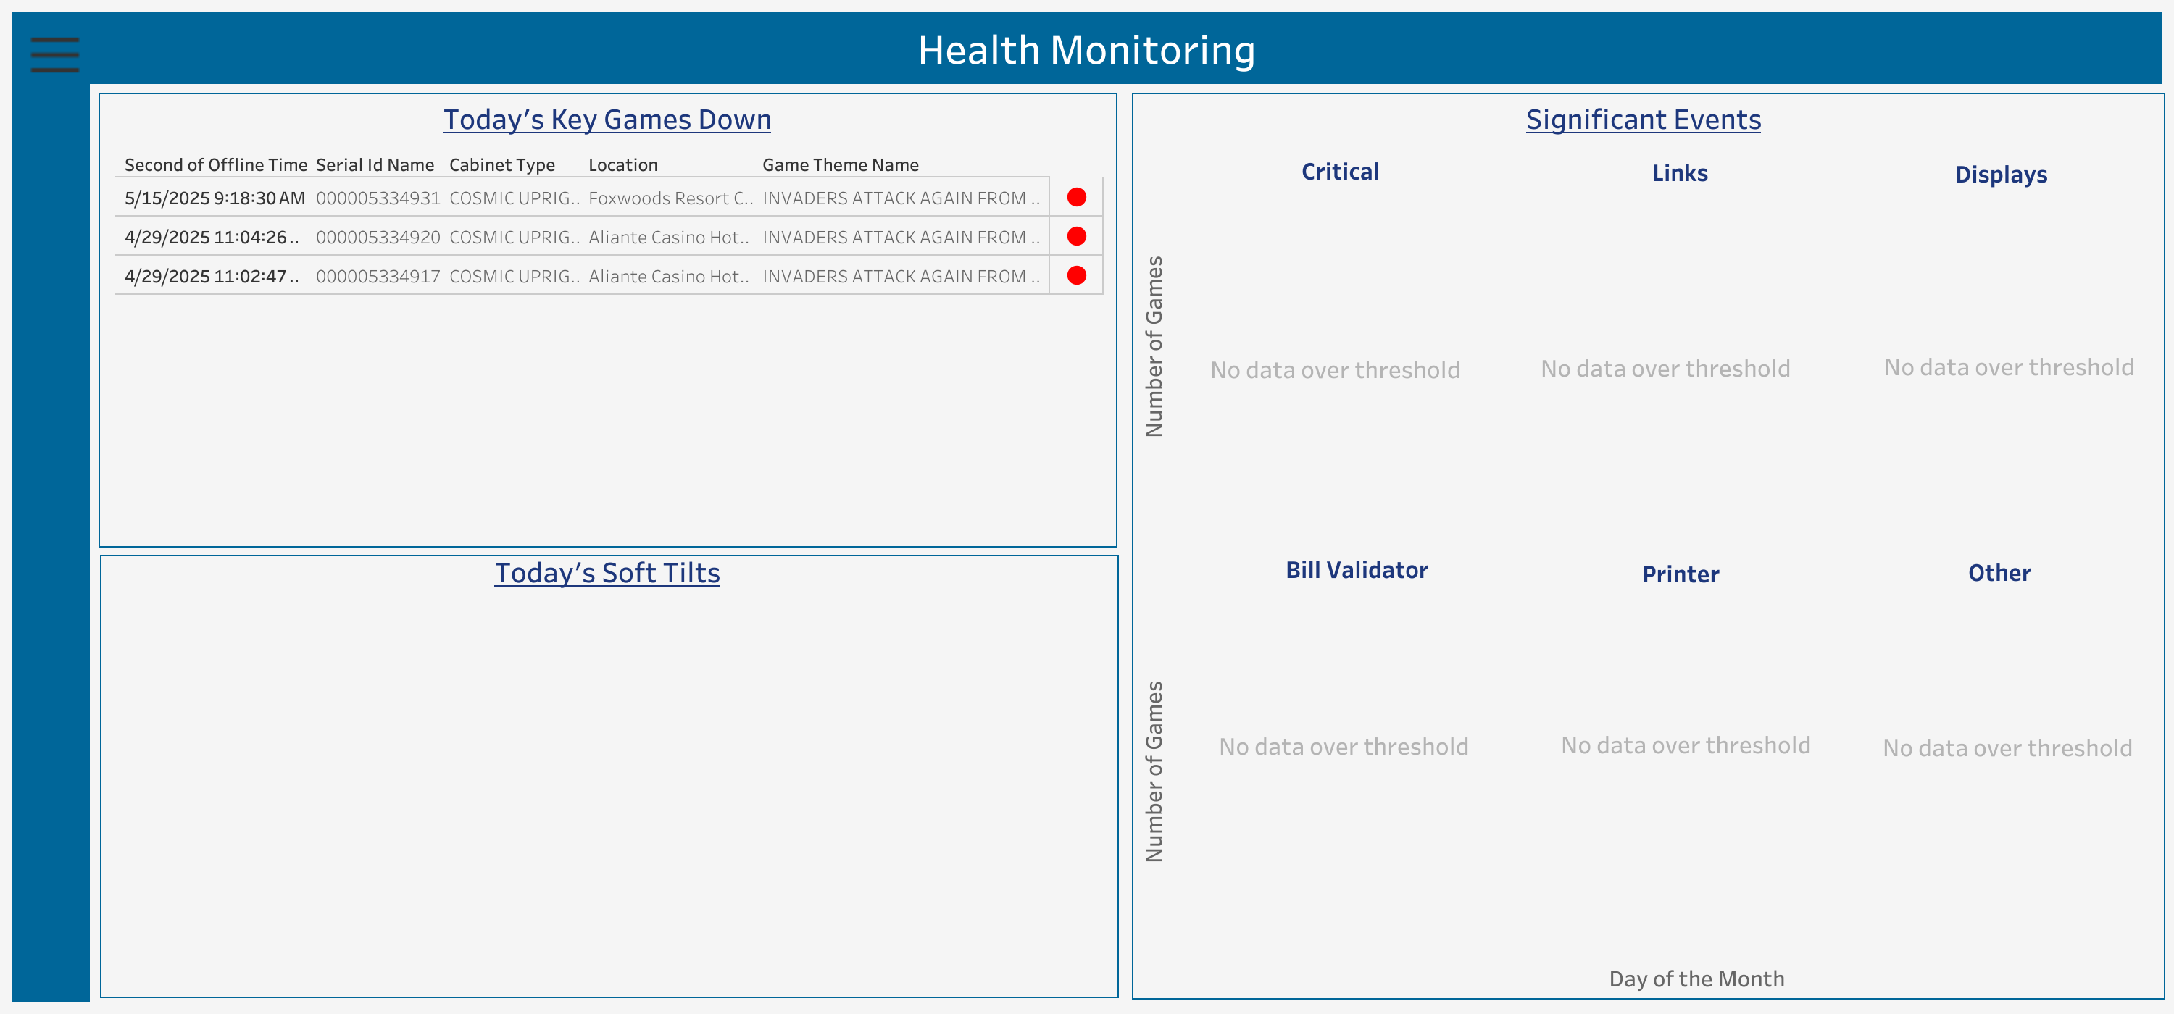Viewport: 2174px width, 1014px height.
Task: Open the Today's Key Games Down link
Action: click(x=607, y=119)
